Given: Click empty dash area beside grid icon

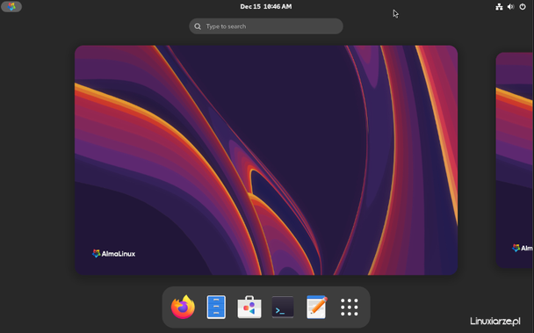Looking at the screenshot, I should click(x=364, y=308).
